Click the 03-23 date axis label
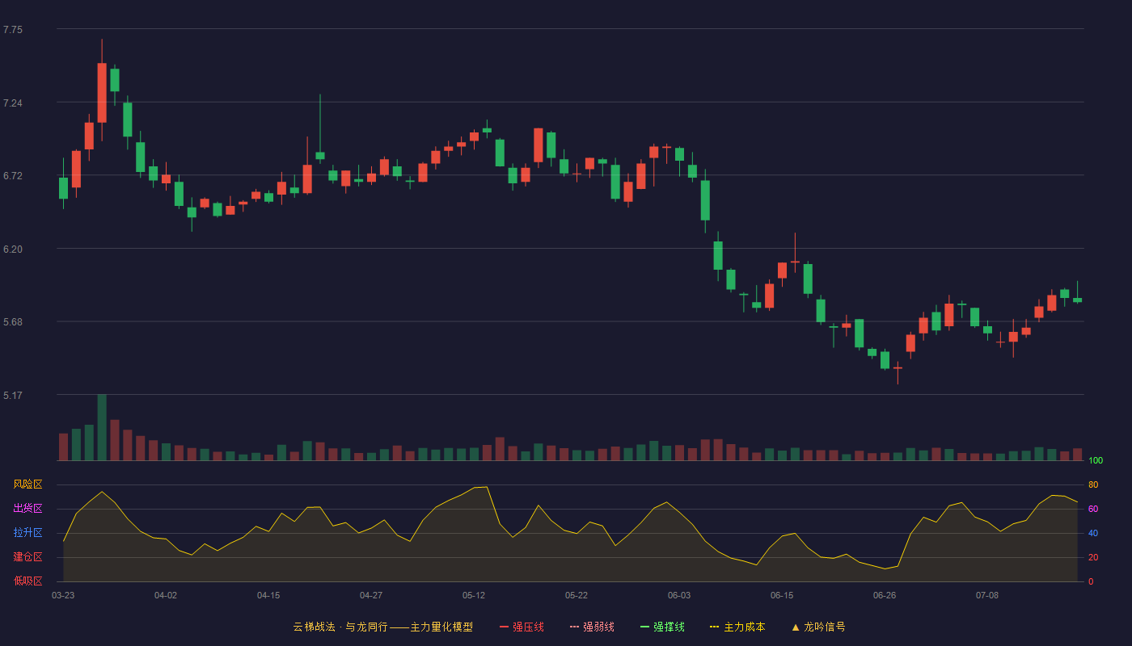 point(63,595)
